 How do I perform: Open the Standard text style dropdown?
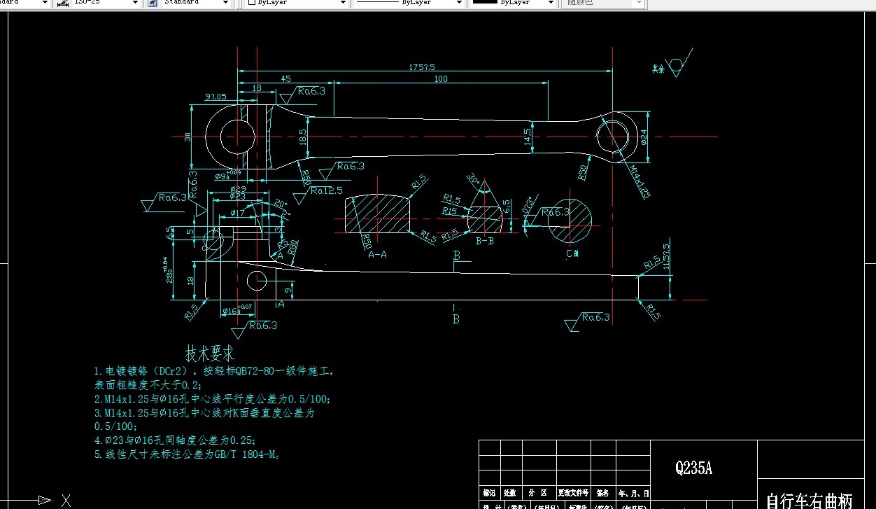tap(225, 3)
